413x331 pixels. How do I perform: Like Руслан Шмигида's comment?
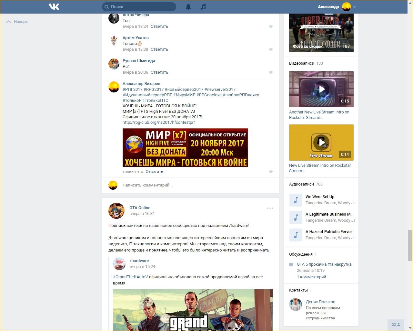click(271, 73)
